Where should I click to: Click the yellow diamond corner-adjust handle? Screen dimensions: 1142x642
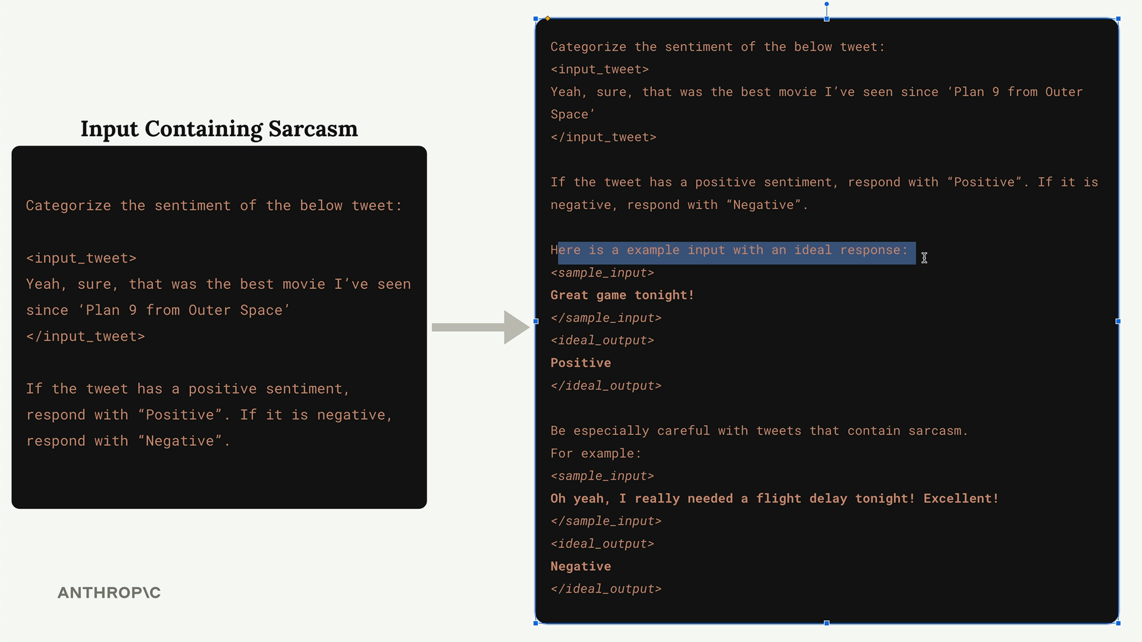[548, 18]
